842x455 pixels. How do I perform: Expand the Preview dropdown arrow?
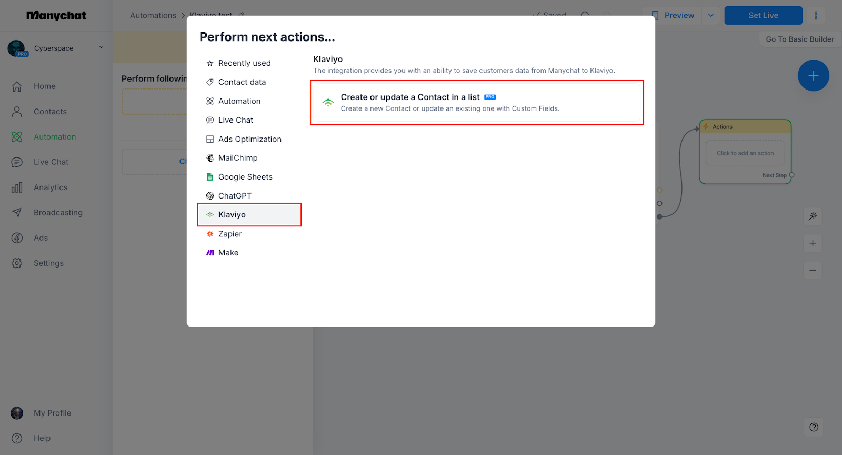(x=711, y=16)
